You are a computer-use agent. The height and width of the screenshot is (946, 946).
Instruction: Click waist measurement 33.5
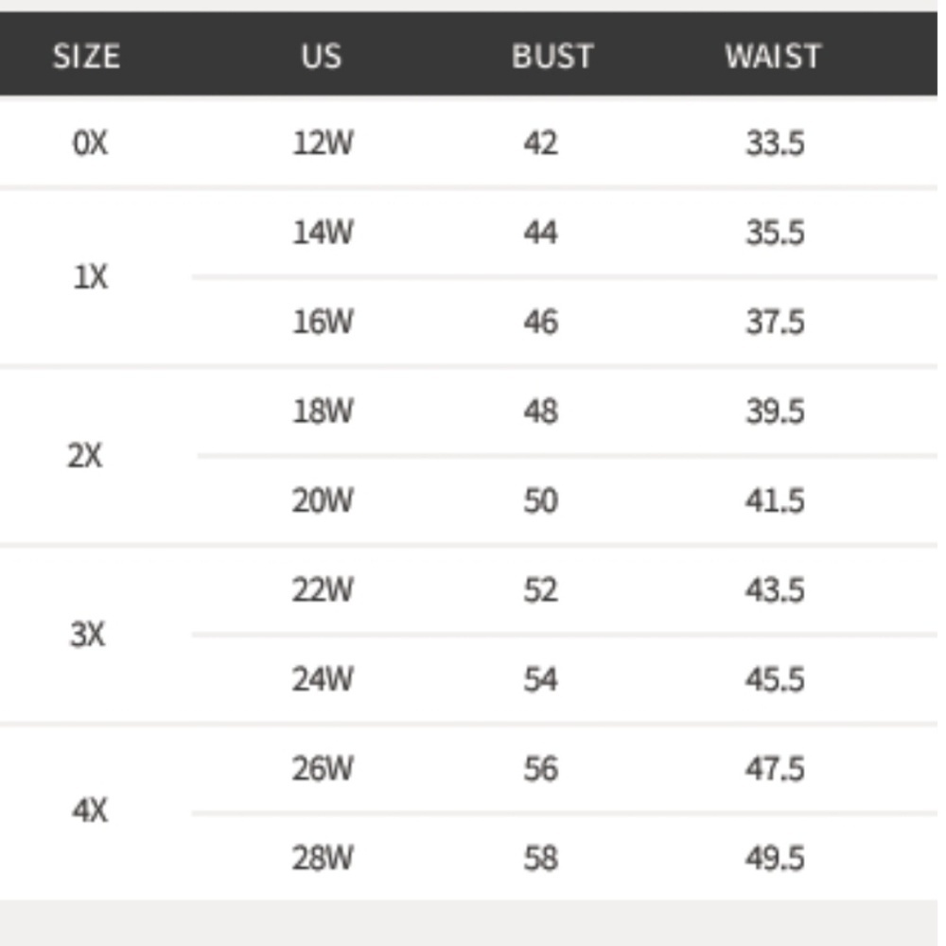(x=775, y=144)
